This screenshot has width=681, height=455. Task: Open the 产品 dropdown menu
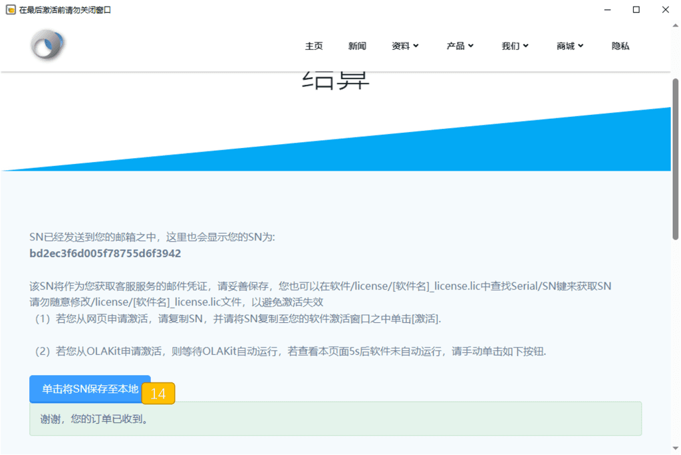coord(460,46)
